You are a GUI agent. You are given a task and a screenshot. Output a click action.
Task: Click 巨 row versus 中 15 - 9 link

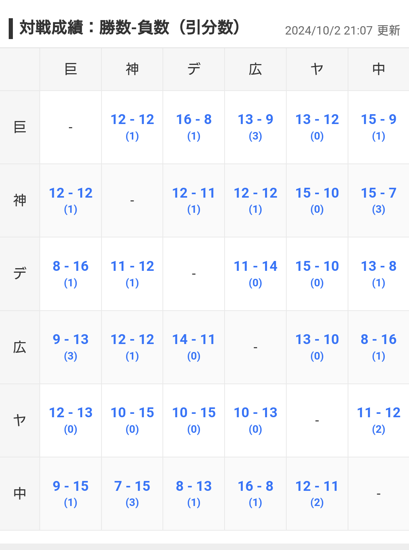pos(378,120)
